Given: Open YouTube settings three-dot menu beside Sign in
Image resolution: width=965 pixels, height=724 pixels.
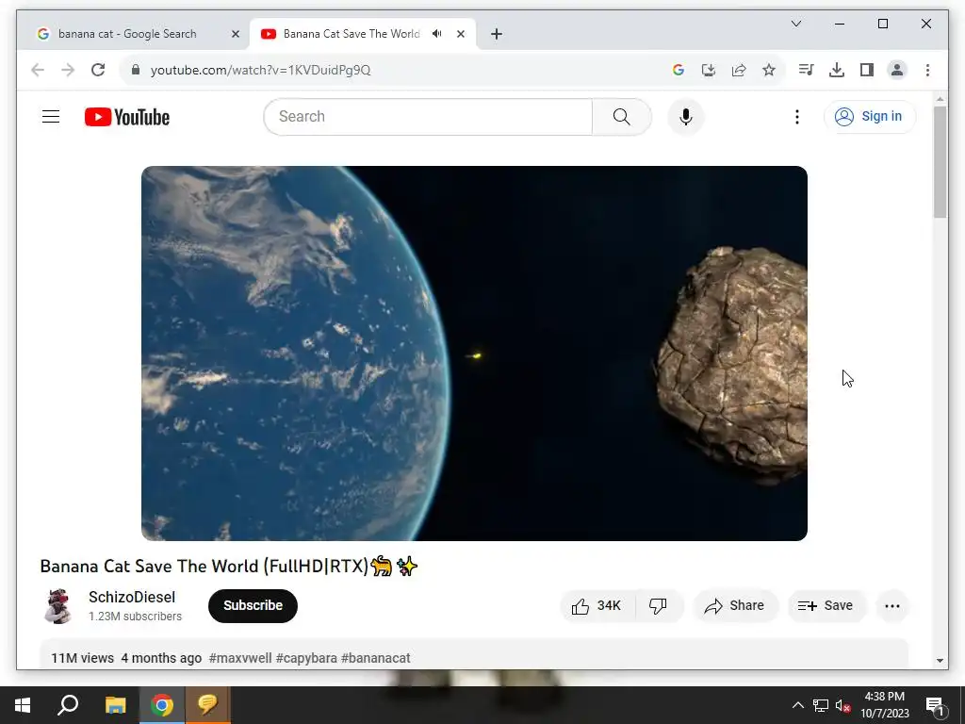Looking at the screenshot, I should pyautogui.click(x=797, y=116).
